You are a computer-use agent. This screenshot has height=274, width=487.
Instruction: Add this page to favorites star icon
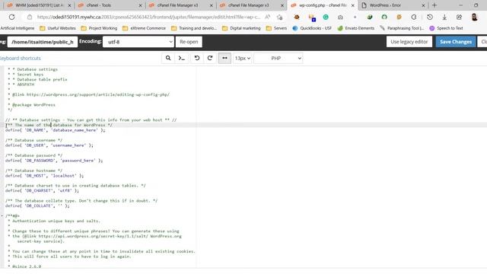coord(279,17)
